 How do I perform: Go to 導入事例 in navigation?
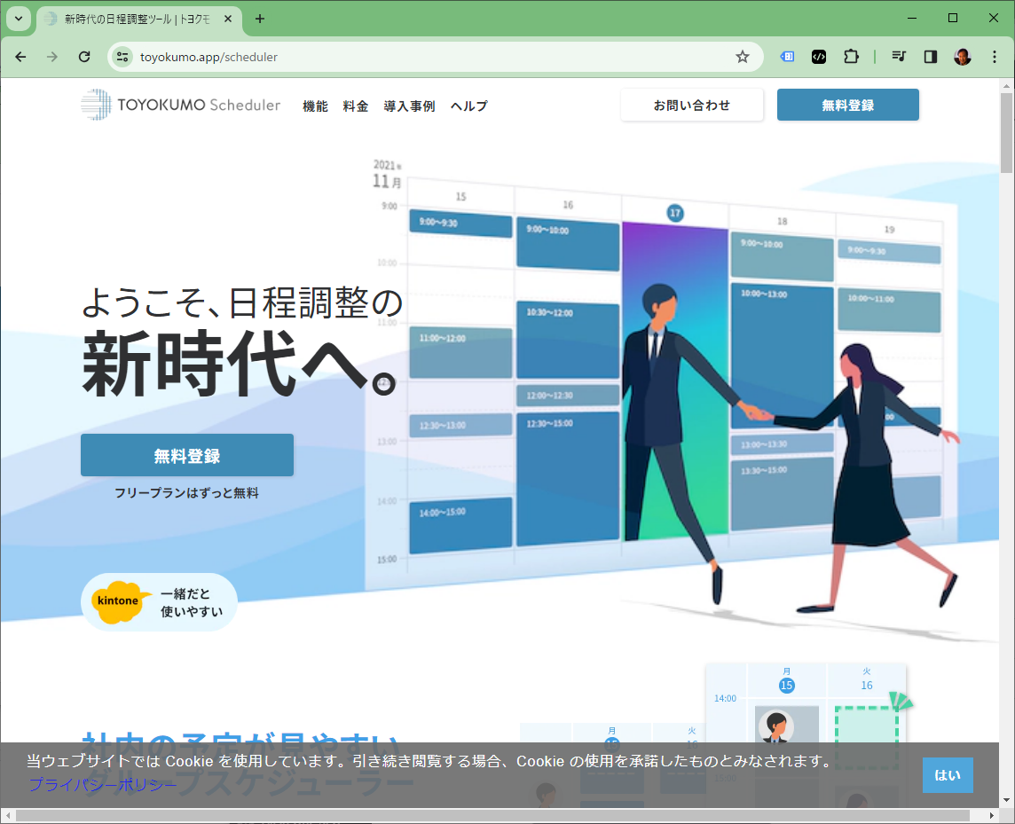tap(409, 106)
